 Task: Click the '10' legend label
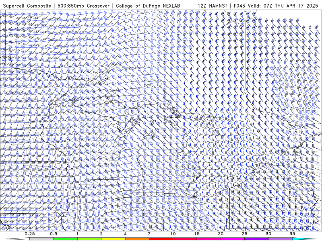pyautogui.click(x=173, y=234)
